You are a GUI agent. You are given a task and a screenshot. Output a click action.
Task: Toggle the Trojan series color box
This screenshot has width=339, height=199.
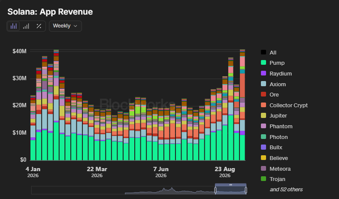click(x=263, y=179)
